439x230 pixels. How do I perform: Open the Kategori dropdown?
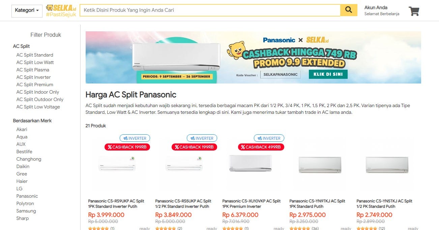coord(27,10)
